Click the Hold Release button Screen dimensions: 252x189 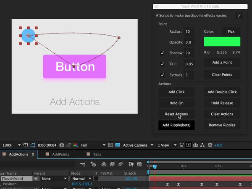pyautogui.click(x=222, y=103)
